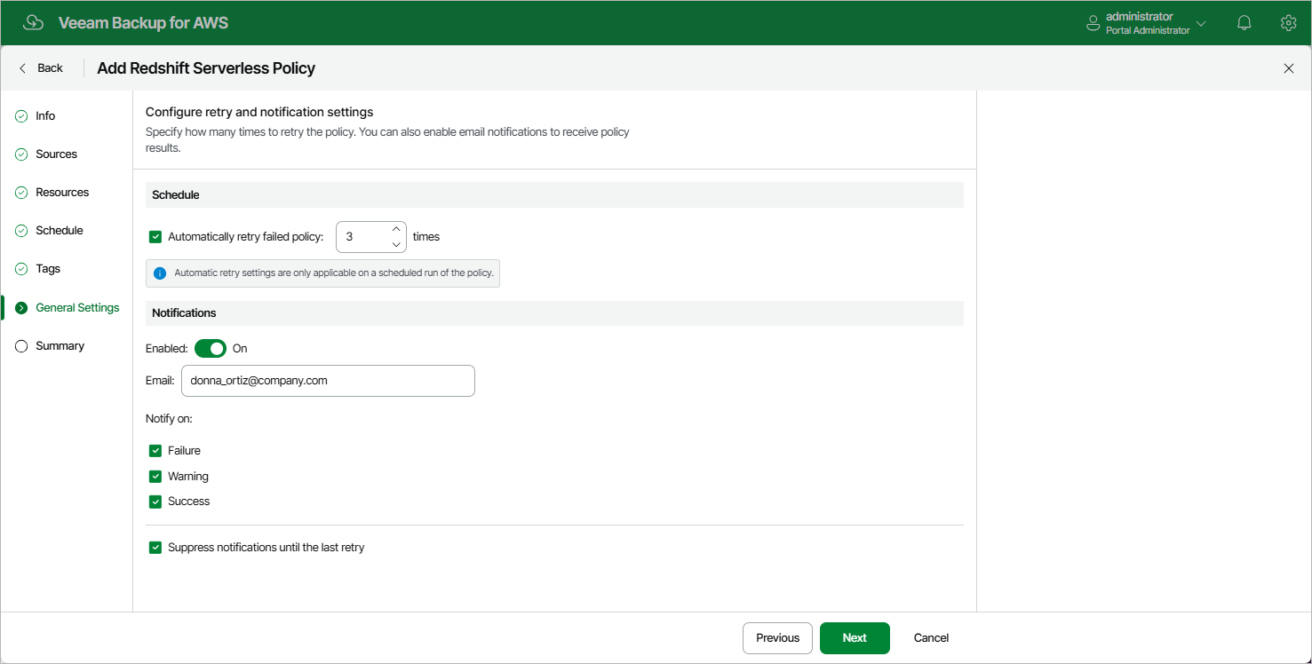Increase retry count with up arrow
The height and width of the screenshot is (664, 1312).
(x=396, y=229)
